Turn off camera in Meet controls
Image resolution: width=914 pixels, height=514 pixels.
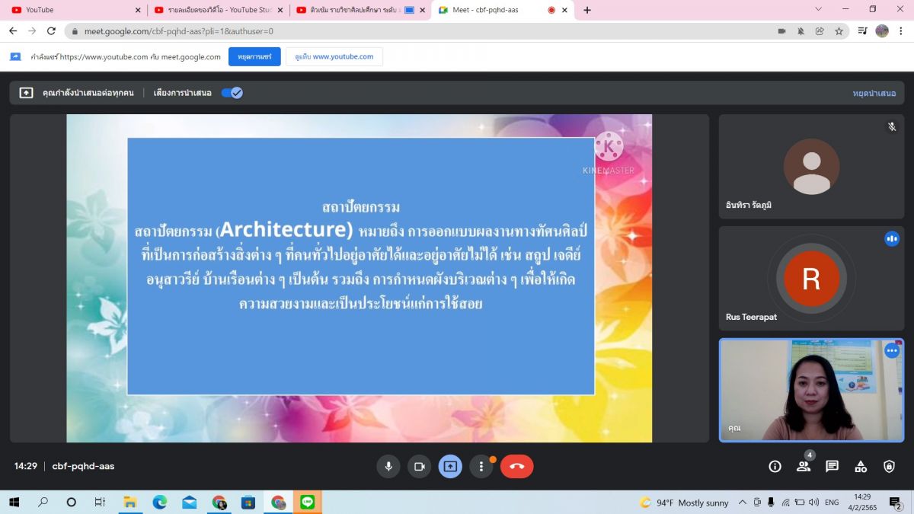[419, 466]
